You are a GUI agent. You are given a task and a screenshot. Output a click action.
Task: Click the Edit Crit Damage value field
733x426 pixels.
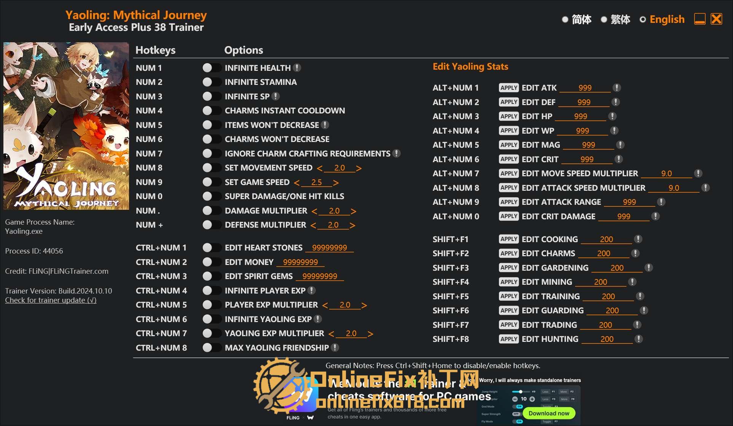[624, 217]
